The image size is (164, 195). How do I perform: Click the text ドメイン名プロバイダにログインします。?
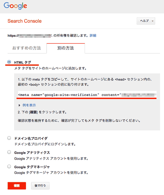coord(45,144)
